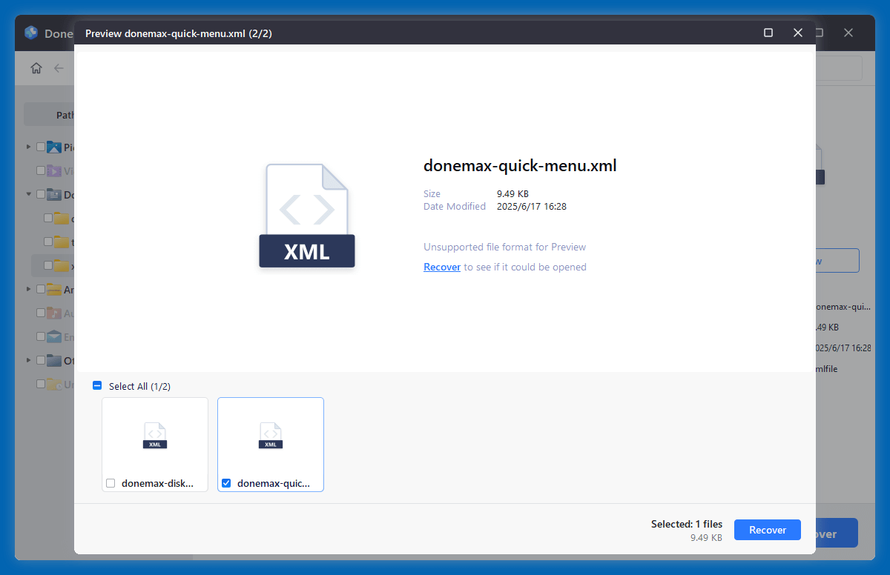Uncheck the donemax-quic file checkbox

pos(226,482)
